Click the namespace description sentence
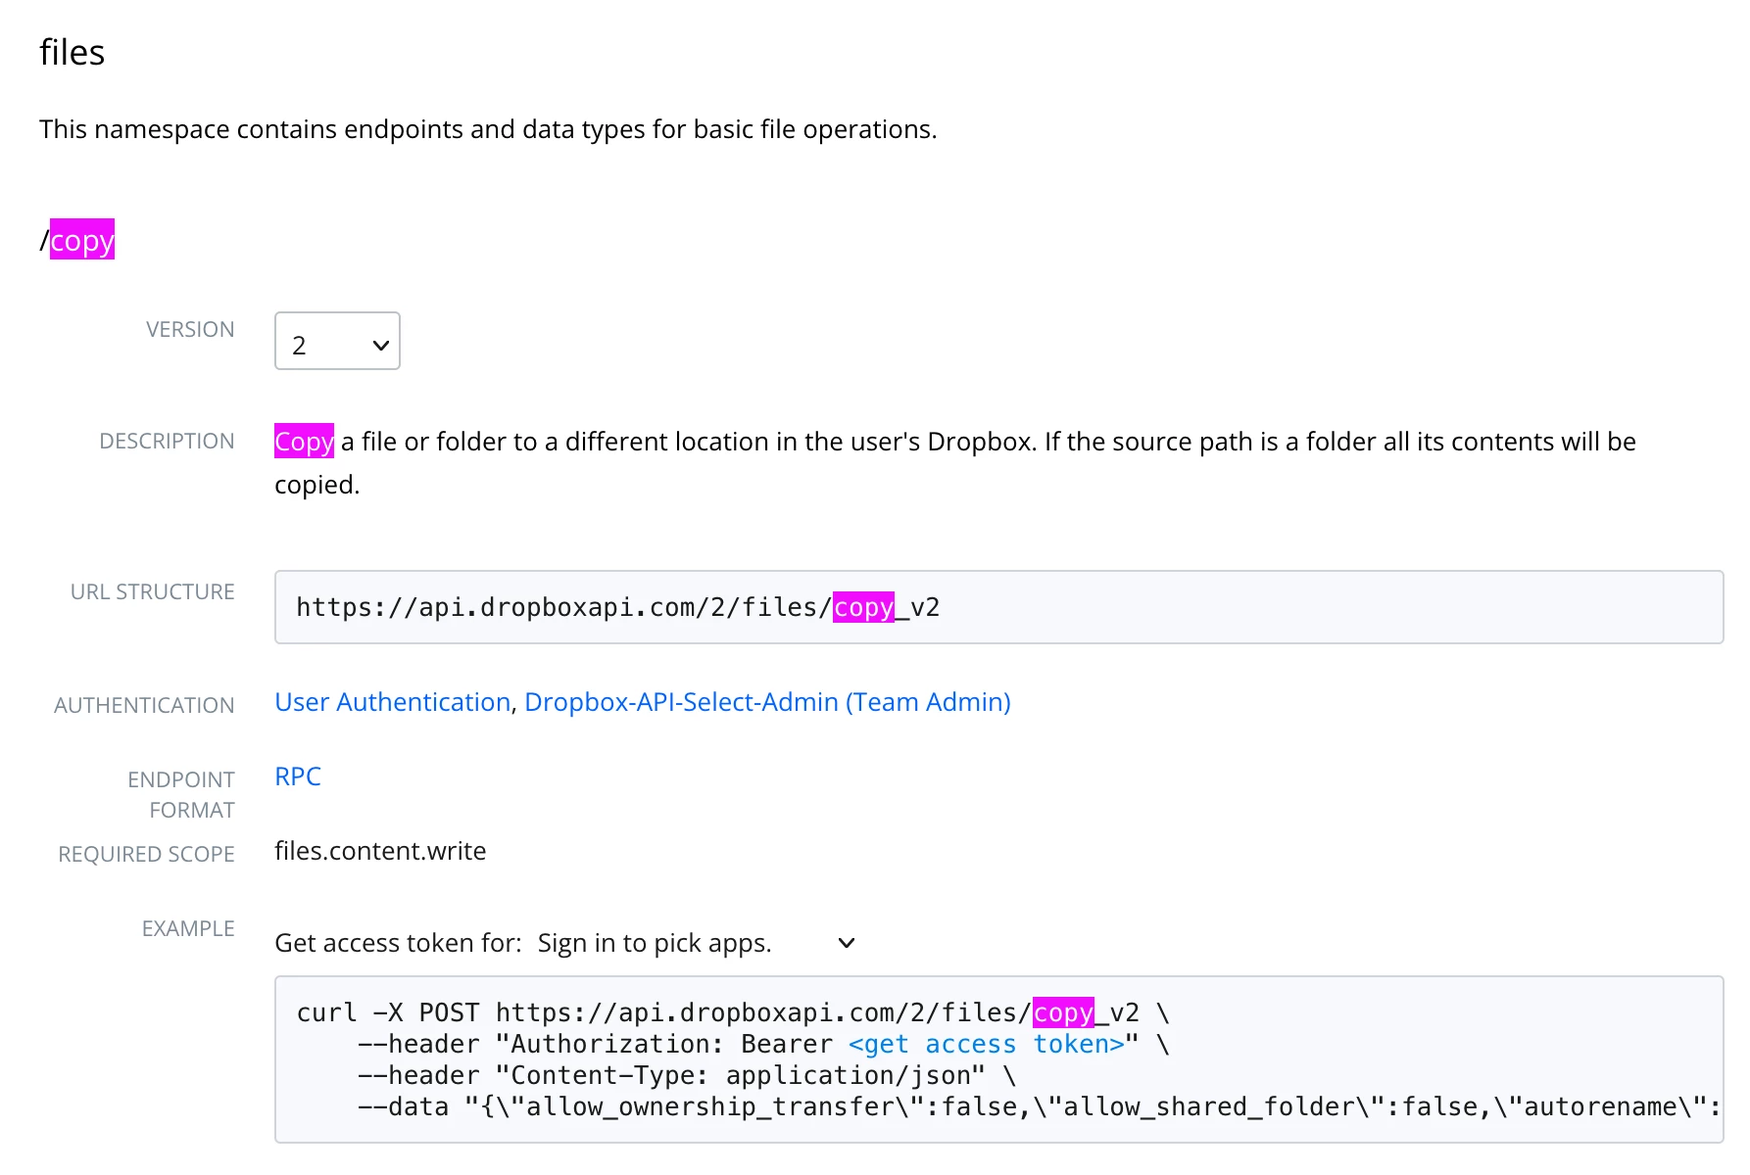 [488, 129]
